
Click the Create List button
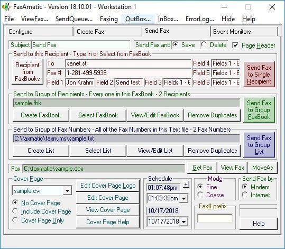(41, 151)
